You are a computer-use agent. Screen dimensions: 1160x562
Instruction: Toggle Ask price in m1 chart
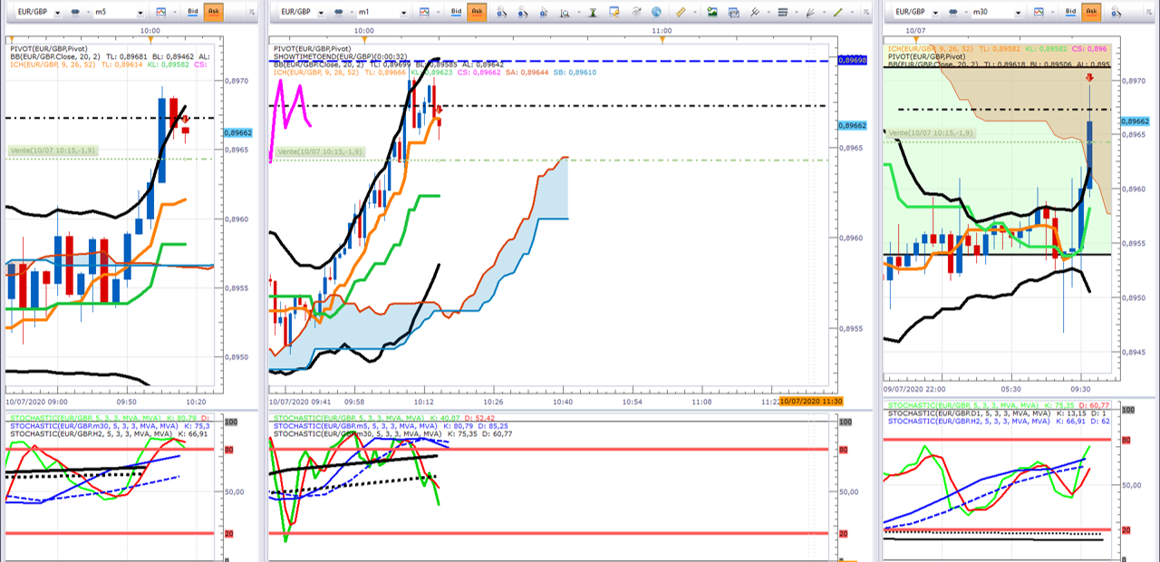478,12
